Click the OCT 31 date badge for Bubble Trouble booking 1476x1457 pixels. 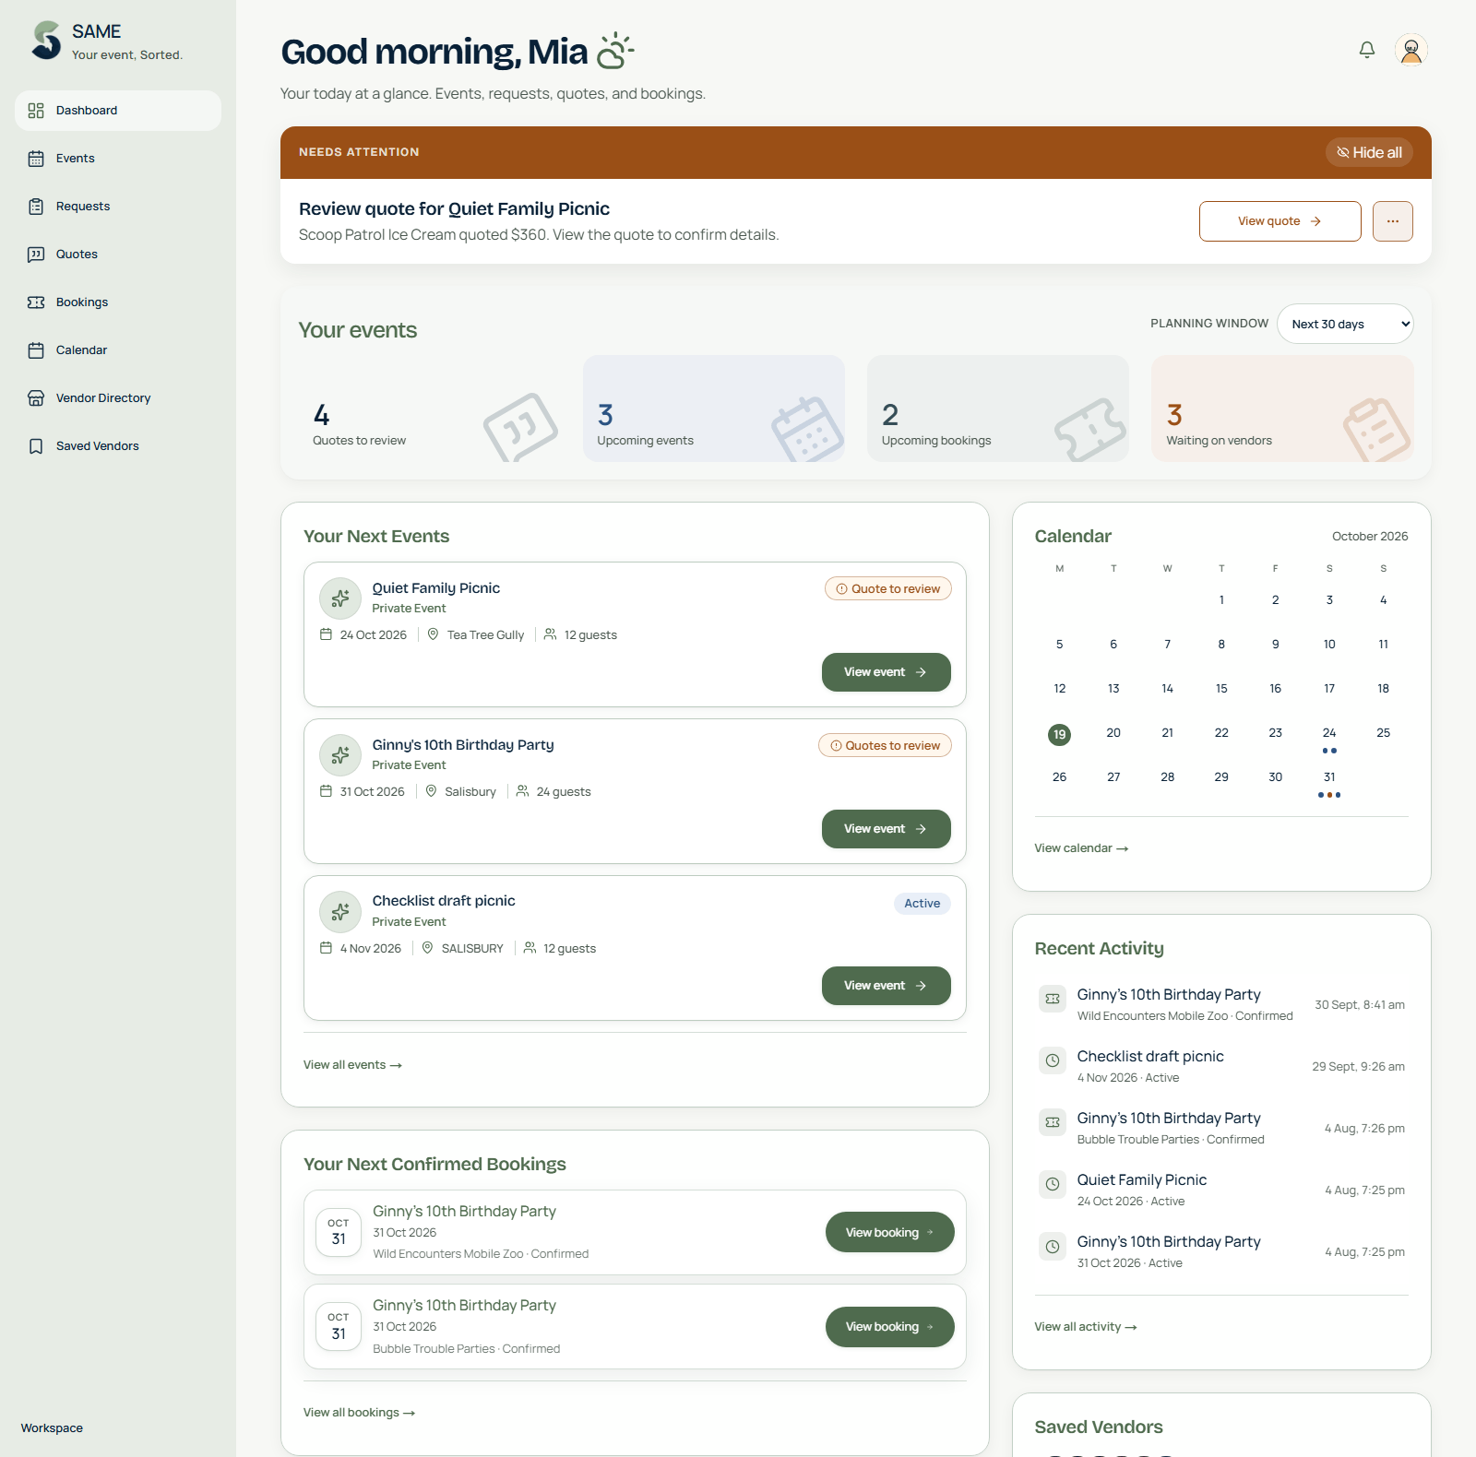tap(339, 1327)
